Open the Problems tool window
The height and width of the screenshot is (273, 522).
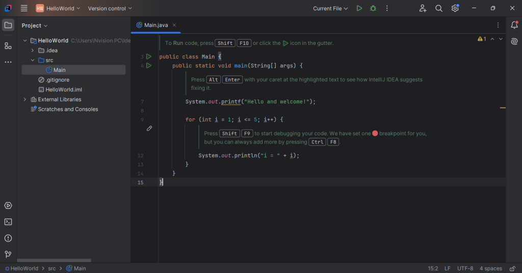[8, 238]
